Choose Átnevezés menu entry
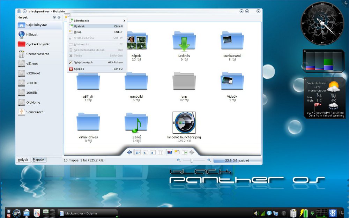The height and width of the screenshot is (218, 349). pyautogui.click(x=97, y=44)
